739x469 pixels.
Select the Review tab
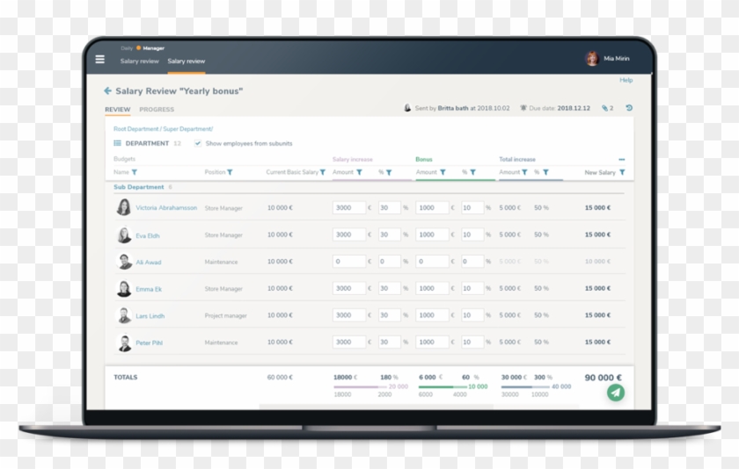pos(117,110)
